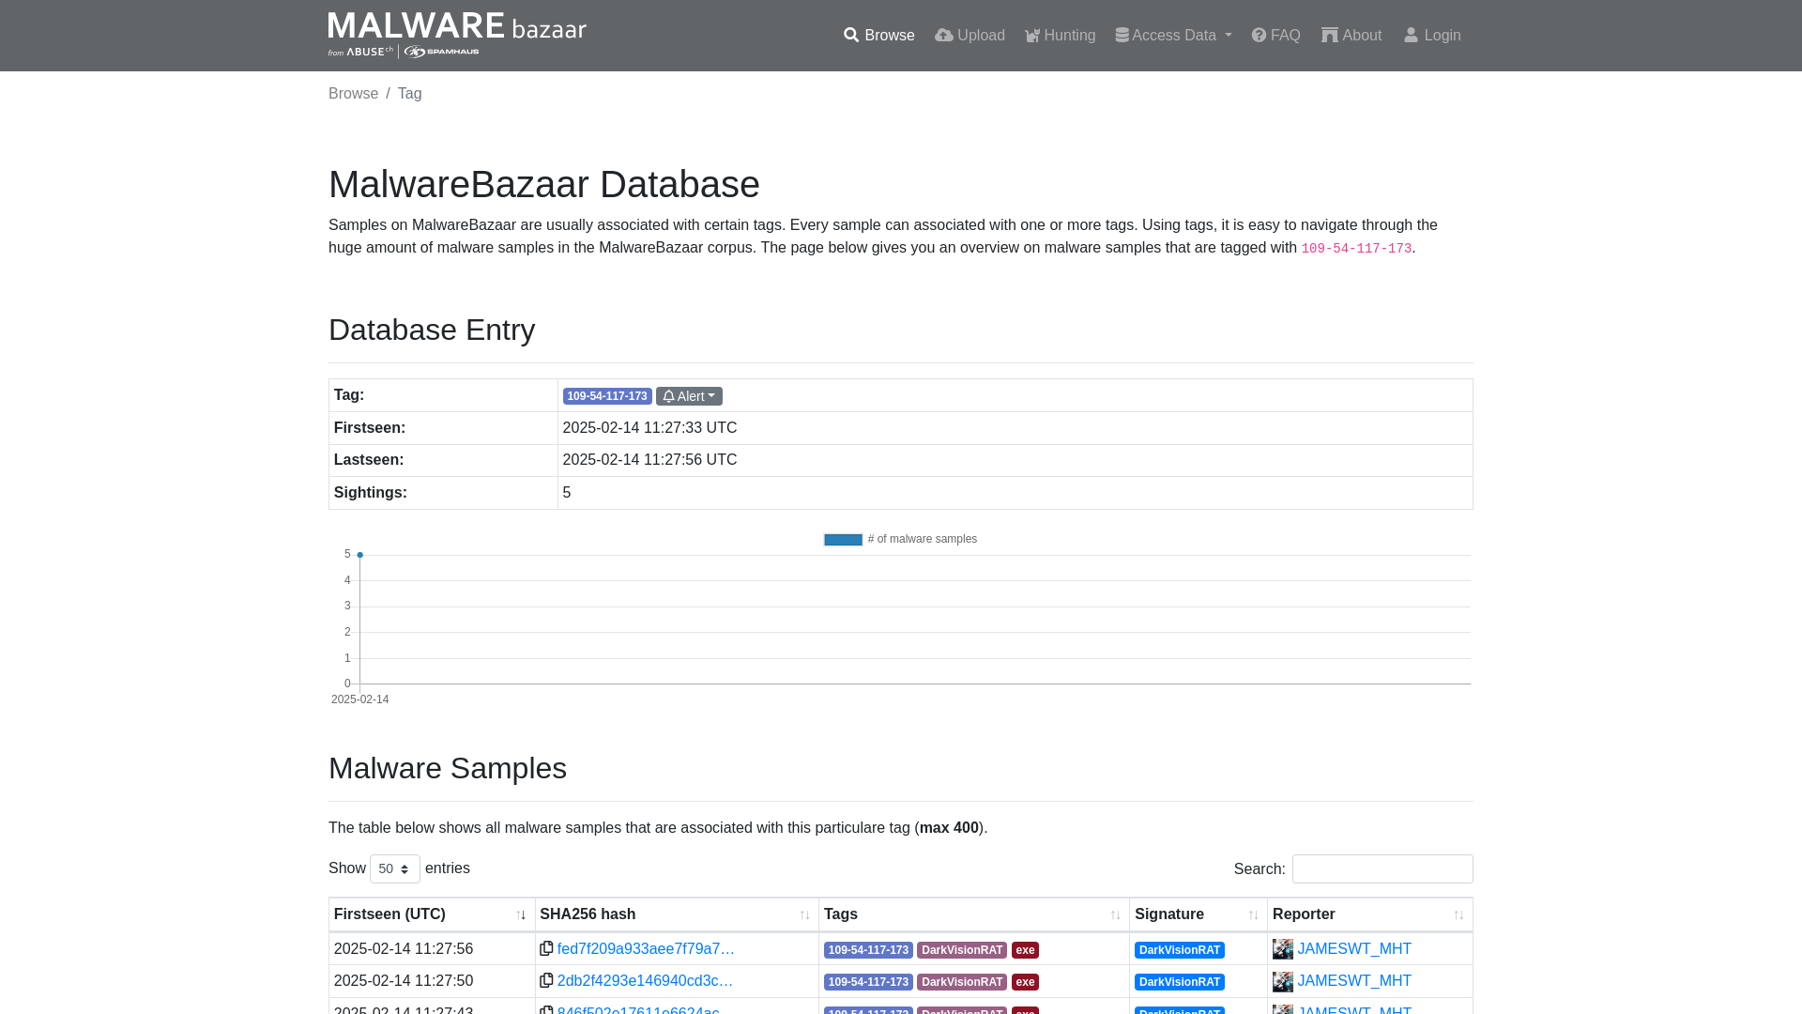Copy hash fed7f209a933aee7f79a7 via copy icon
Screen dimensions: 1802x1014
point(546,948)
